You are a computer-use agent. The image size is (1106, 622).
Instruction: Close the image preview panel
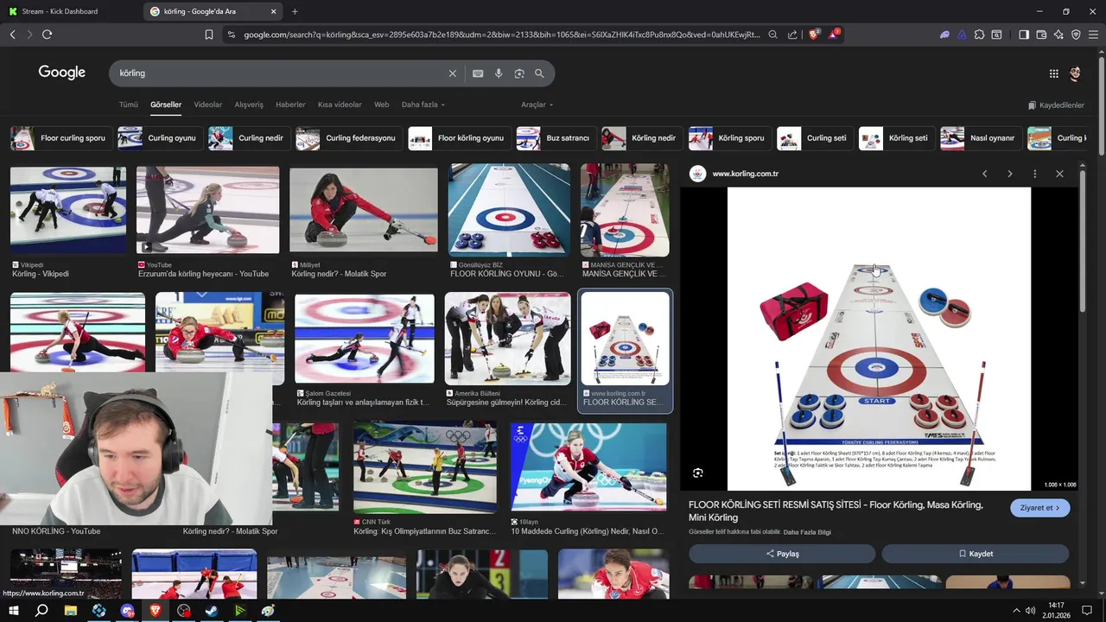[x=1059, y=174]
